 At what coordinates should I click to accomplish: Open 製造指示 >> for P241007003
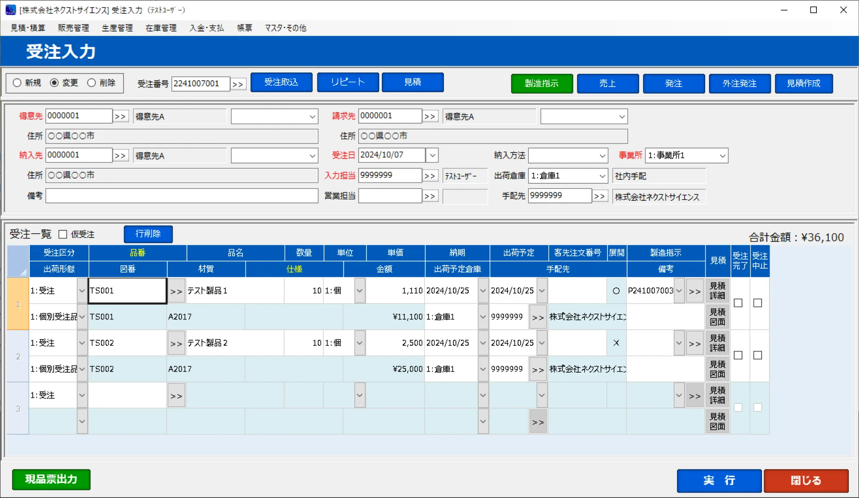click(695, 291)
